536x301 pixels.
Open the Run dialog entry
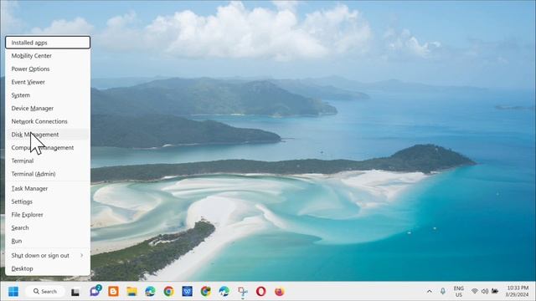[48, 241]
